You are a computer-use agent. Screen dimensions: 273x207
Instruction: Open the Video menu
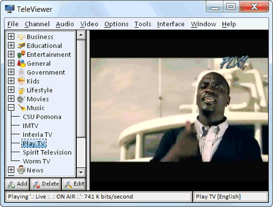coord(89,24)
